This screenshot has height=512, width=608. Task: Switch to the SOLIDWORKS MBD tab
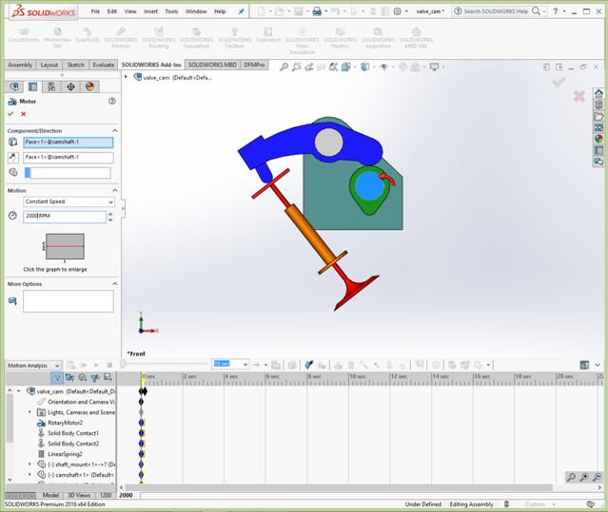(212, 65)
